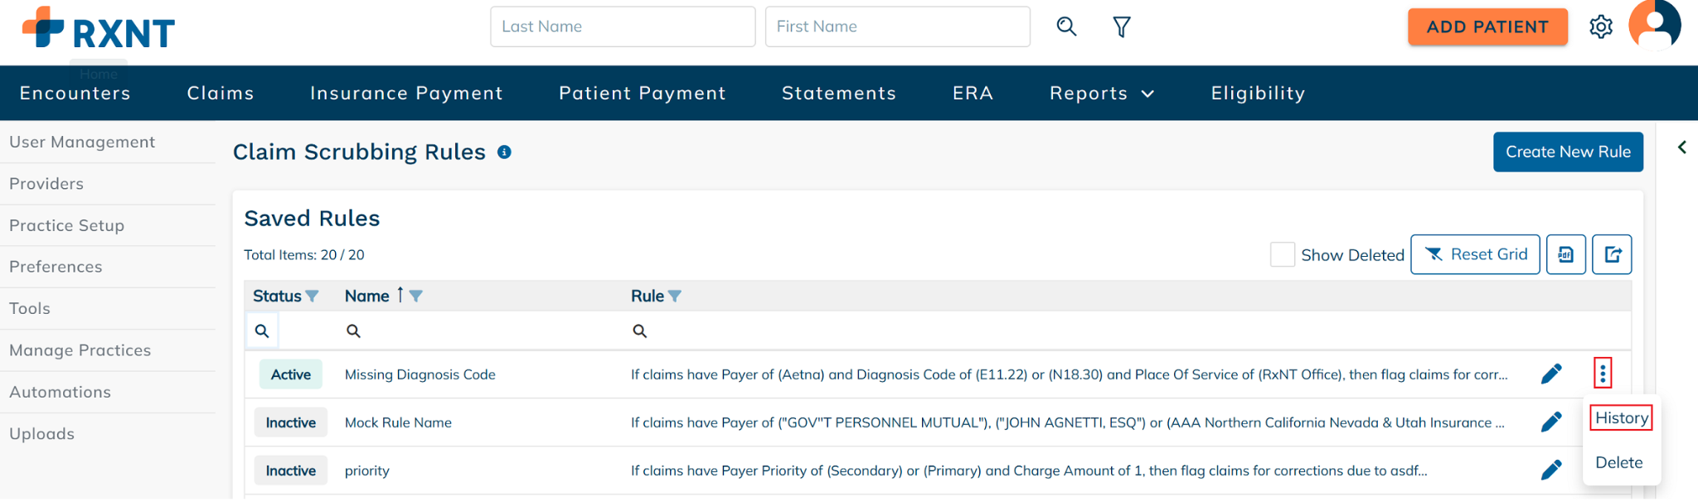Click the user profile avatar
Image resolution: width=1698 pixels, height=502 pixels.
click(1654, 26)
